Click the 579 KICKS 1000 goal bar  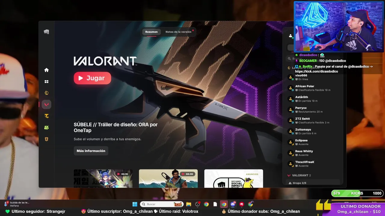[357, 193]
